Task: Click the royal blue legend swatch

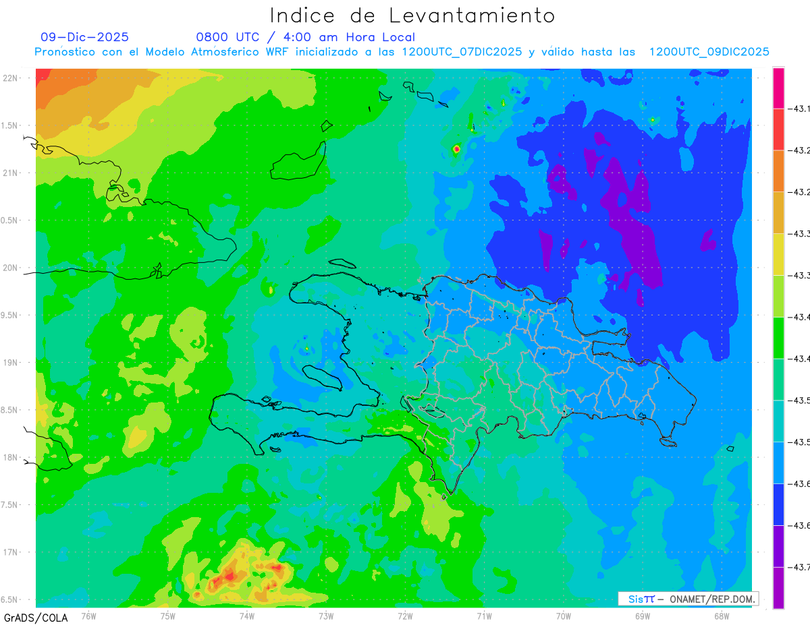Action: click(778, 504)
